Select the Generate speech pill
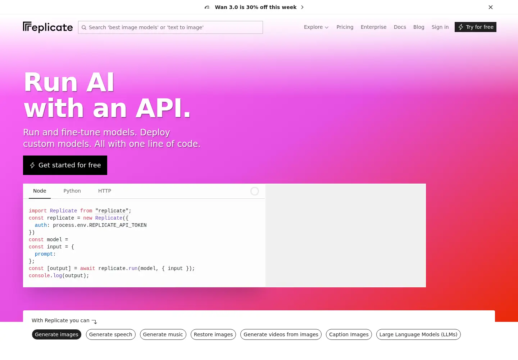This screenshot has height=360, width=518. 111,334
